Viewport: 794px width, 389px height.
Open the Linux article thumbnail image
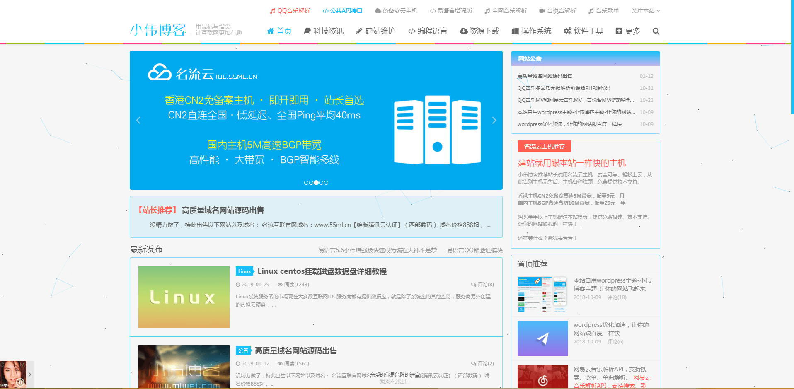184,297
